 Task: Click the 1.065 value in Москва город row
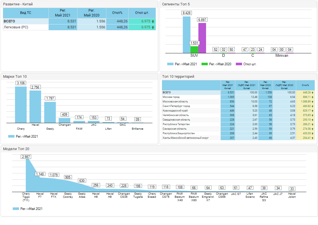click(231, 97)
